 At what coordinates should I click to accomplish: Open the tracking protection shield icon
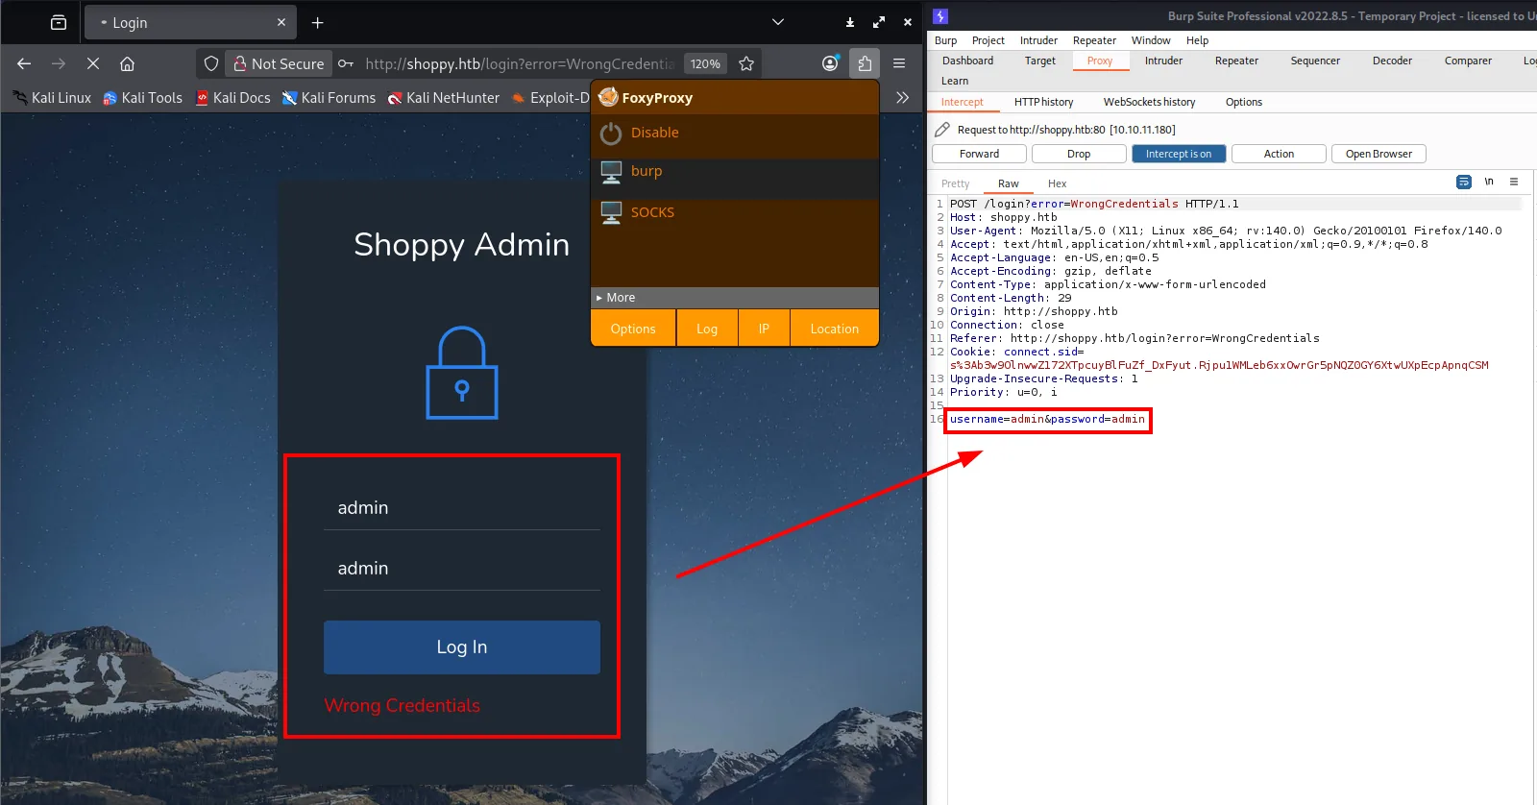click(211, 63)
